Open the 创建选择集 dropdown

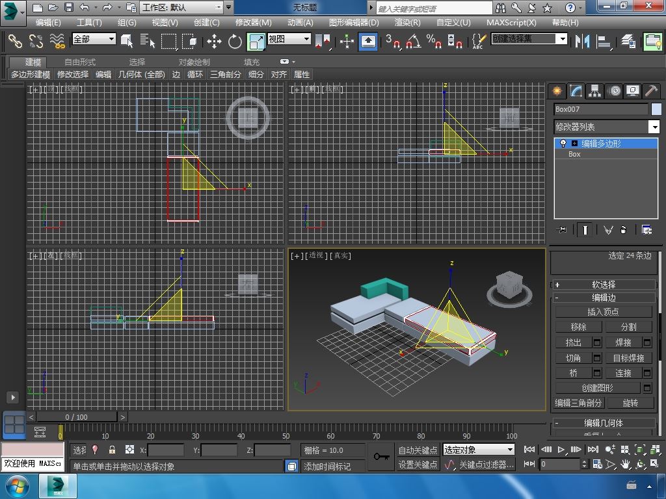tap(563, 39)
